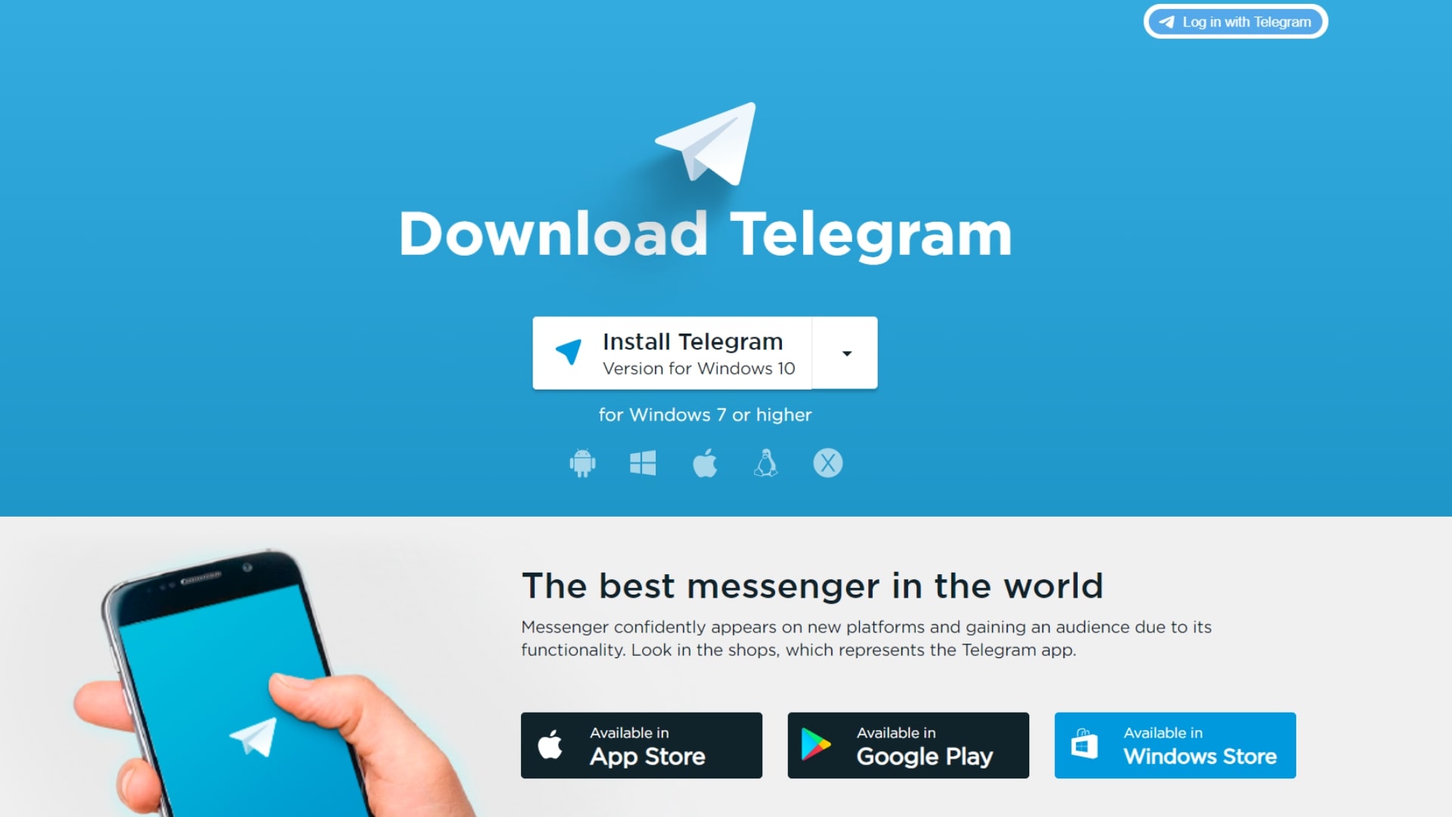
Task: Select the unknown platform X icon
Action: tap(827, 463)
